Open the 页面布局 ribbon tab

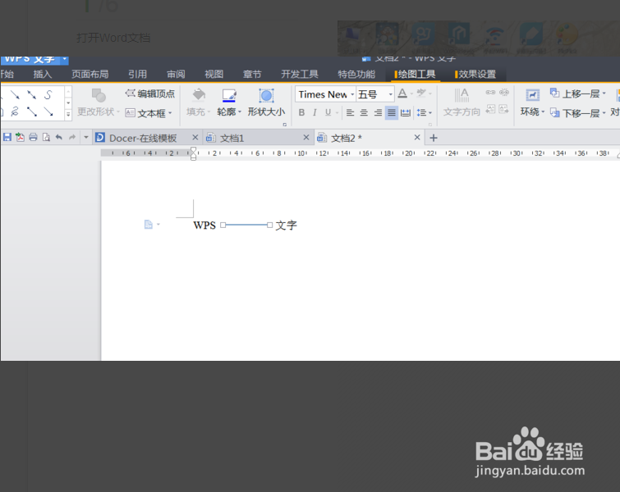pyautogui.click(x=90, y=75)
